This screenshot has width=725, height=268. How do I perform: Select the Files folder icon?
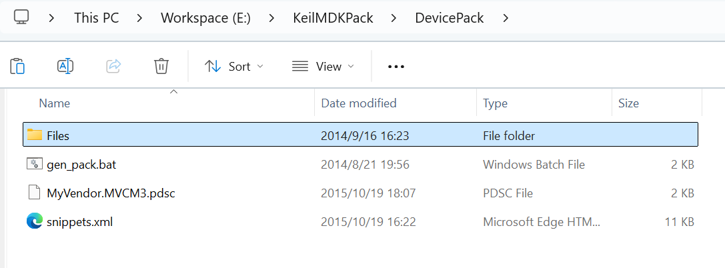[x=35, y=135]
